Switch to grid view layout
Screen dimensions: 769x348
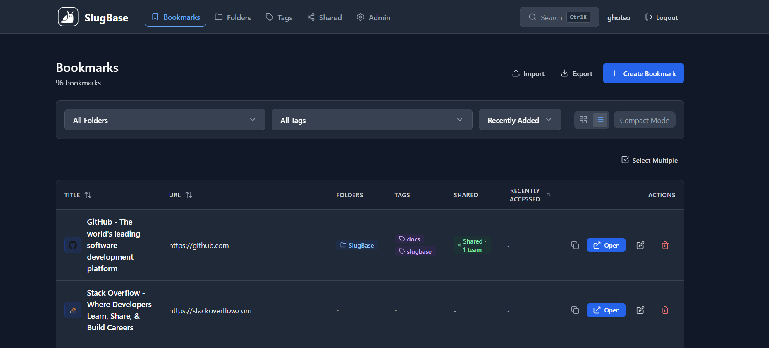click(583, 120)
